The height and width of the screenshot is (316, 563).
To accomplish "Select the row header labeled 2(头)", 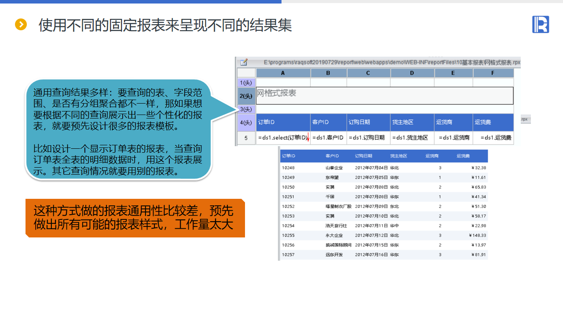I will (246, 96).
